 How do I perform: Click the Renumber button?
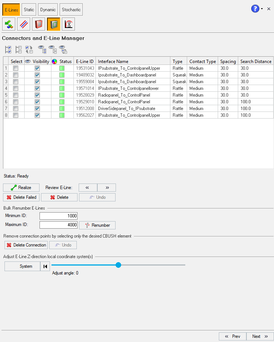pos(97,225)
